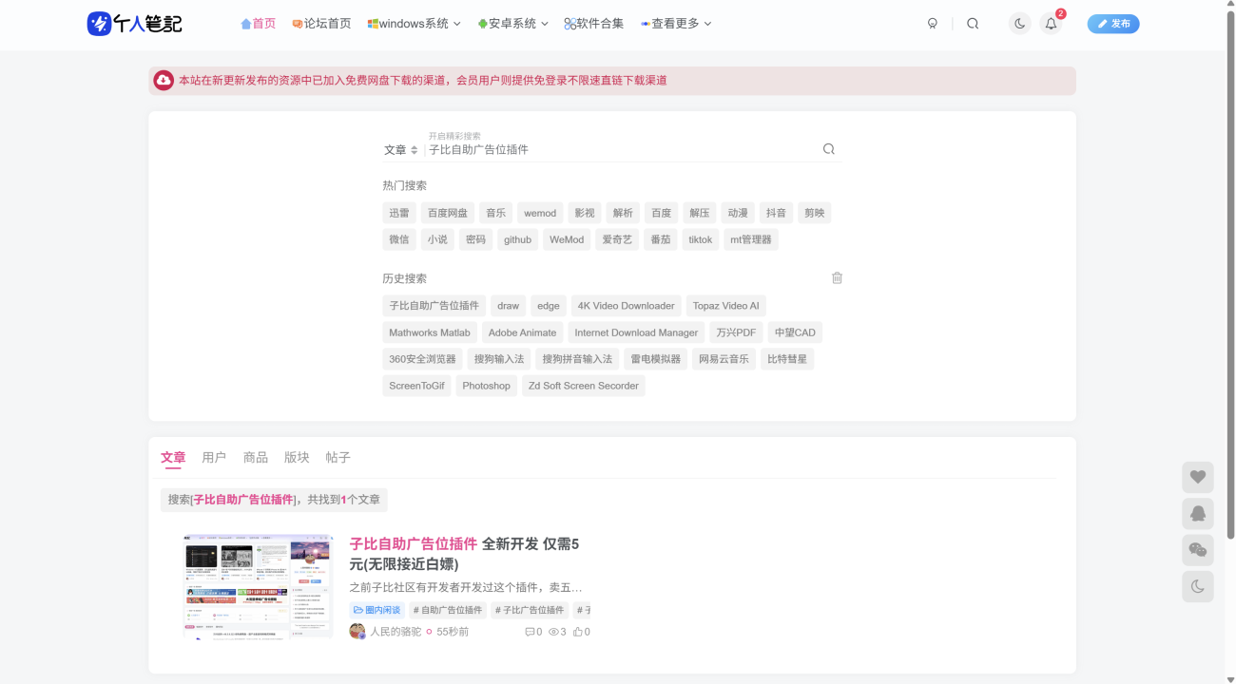Image resolution: width=1236 pixels, height=684 pixels.
Task: Click the heart icon in right sidebar
Action: tap(1197, 477)
